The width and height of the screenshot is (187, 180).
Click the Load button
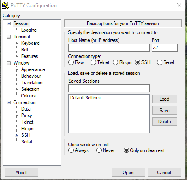pos(164,99)
